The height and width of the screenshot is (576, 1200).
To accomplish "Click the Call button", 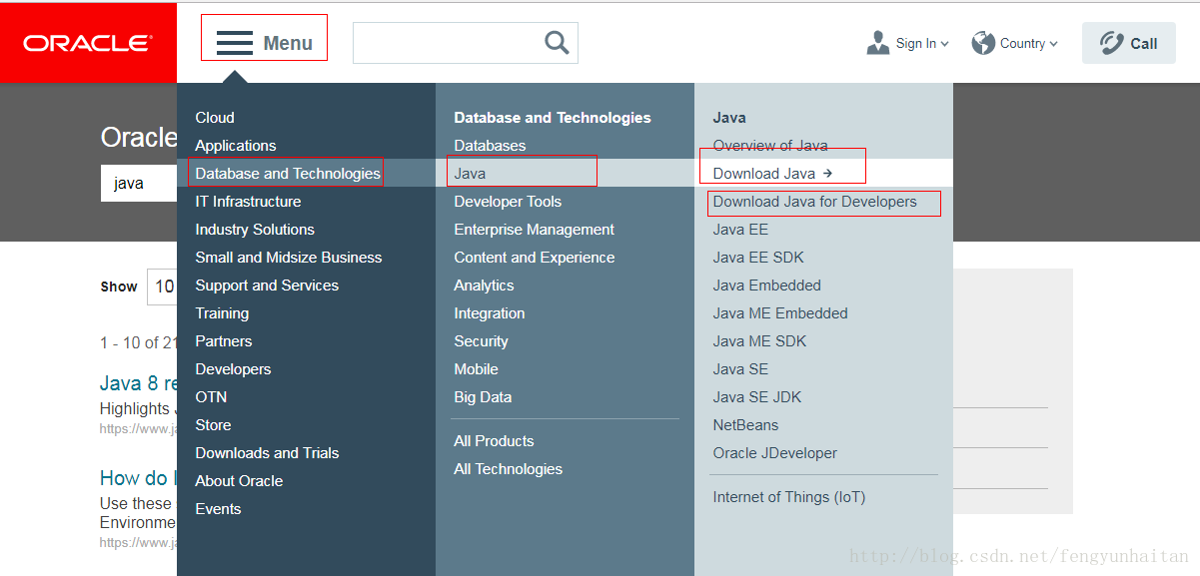I will point(1129,43).
